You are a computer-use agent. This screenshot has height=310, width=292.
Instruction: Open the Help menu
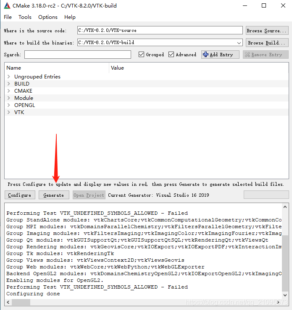tap(70, 17)
